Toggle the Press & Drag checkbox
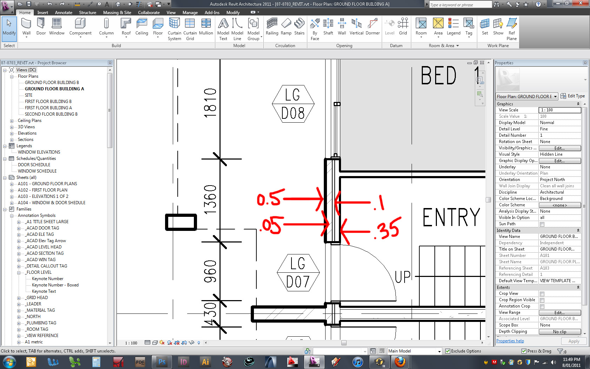590x369 pixels. 524,351
